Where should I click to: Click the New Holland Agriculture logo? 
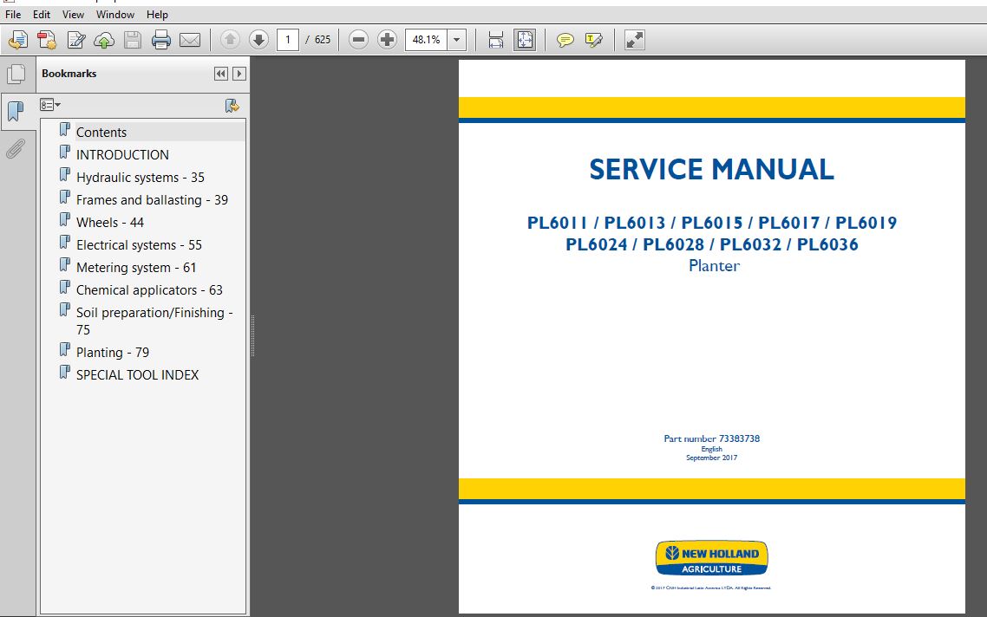tap(712, 558)
